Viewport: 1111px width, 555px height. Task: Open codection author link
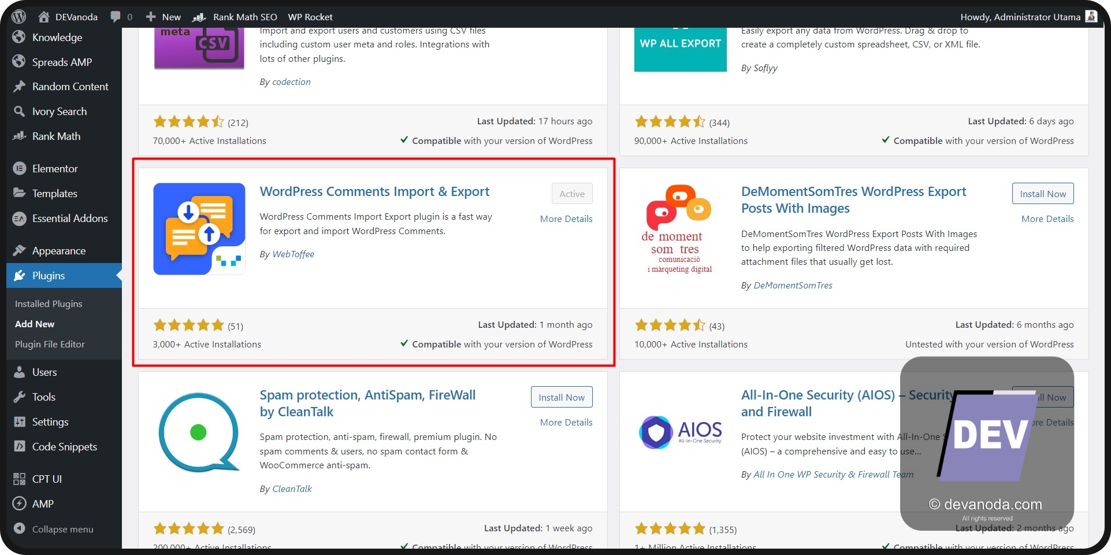(x=291, y=82)
